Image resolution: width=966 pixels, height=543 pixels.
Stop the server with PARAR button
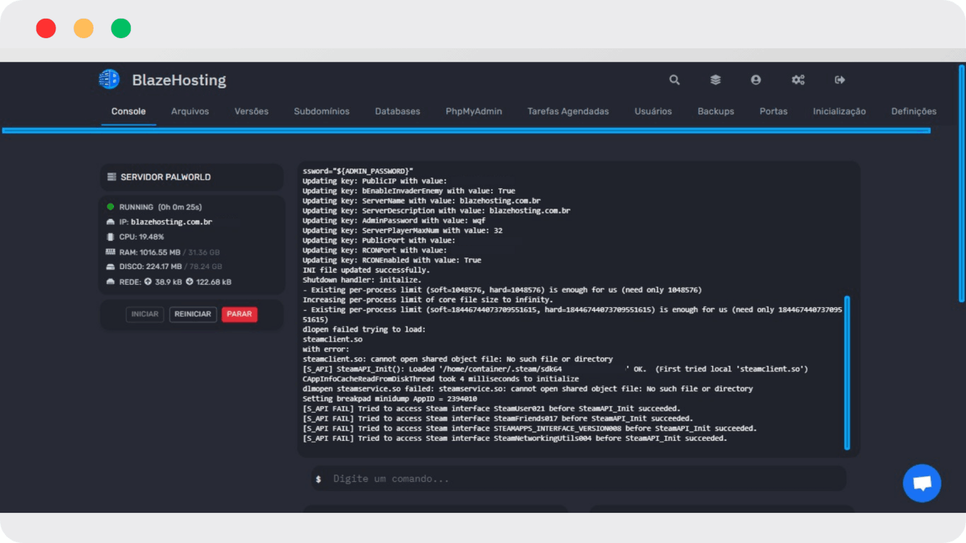240,314
